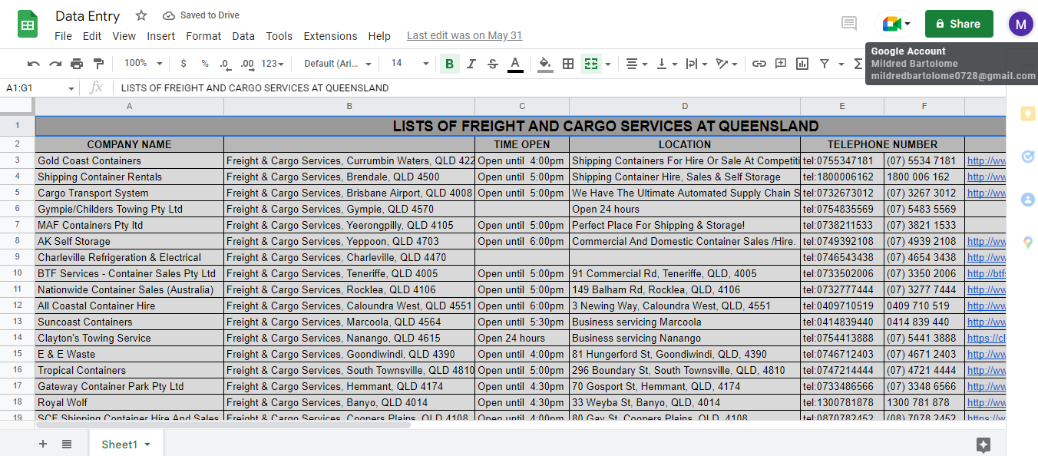This screenshot has height=456, width=1038.
Task: Click the undo arrow
Action: pos(34,64)
